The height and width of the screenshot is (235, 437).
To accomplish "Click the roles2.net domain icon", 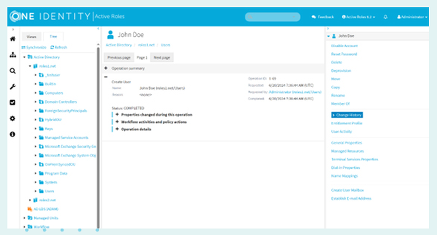I will pyautogui.click(x=35, y=200).
